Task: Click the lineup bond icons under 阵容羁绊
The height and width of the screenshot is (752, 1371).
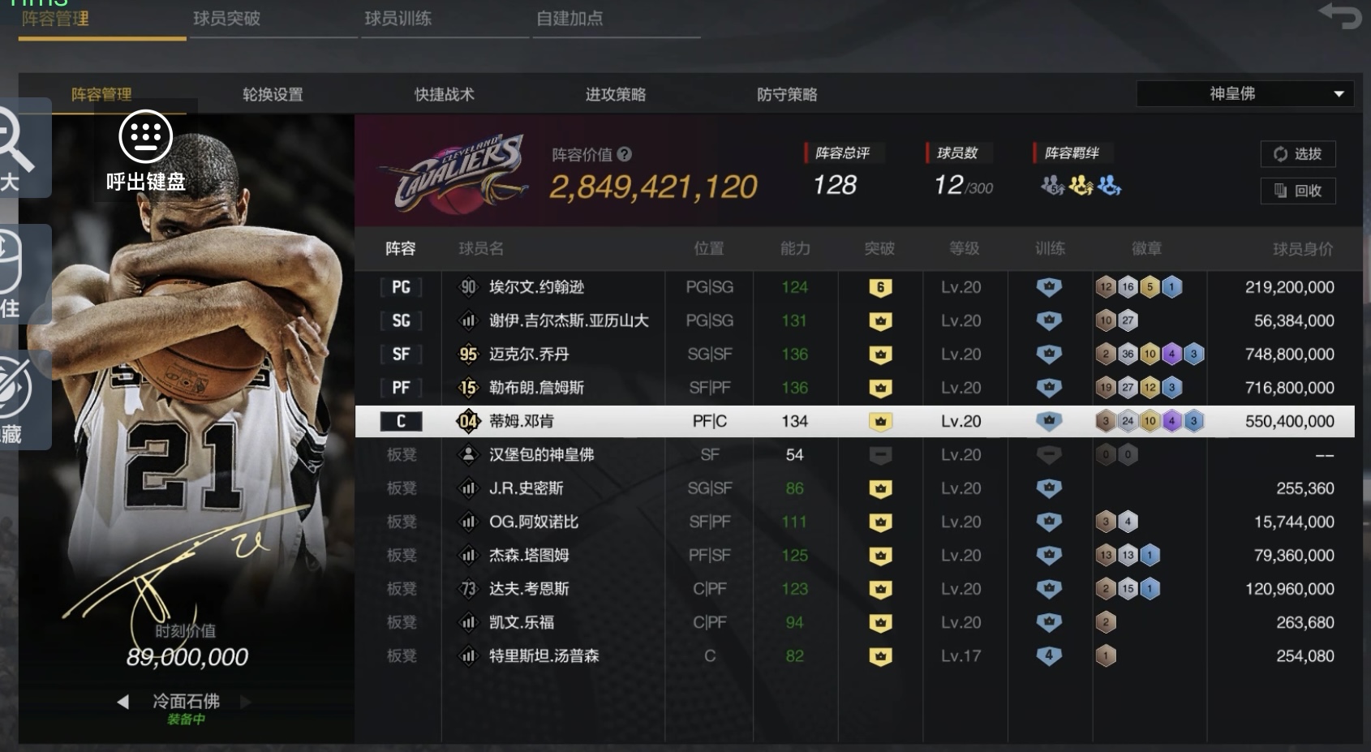Action: coord(1081,186)
